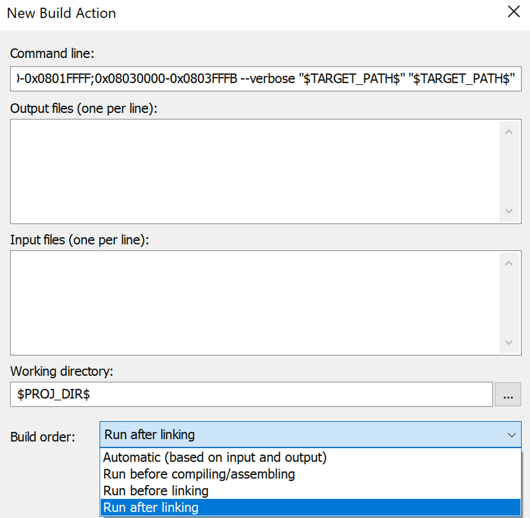Select the highlighted "Run after linking" option
Viewport: 530px width, 518px height.
click(151, 507)
